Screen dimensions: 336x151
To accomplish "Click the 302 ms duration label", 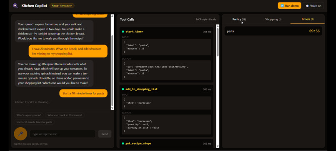I will 207,144.
